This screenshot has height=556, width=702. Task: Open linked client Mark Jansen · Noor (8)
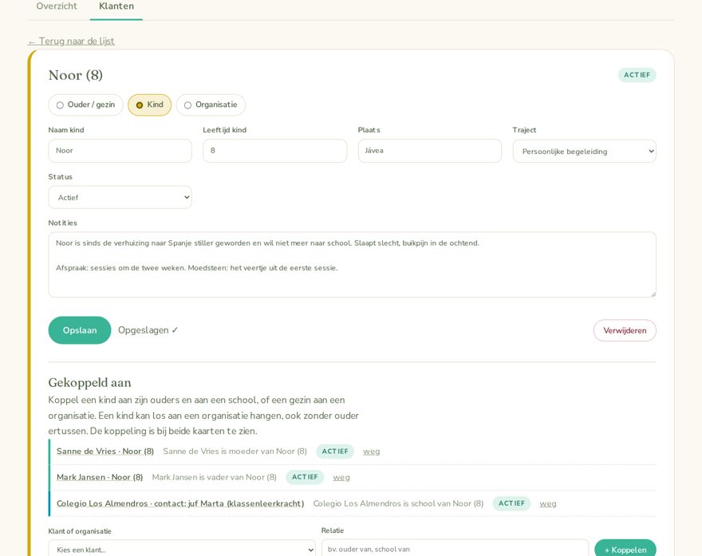tap(100, 477)
